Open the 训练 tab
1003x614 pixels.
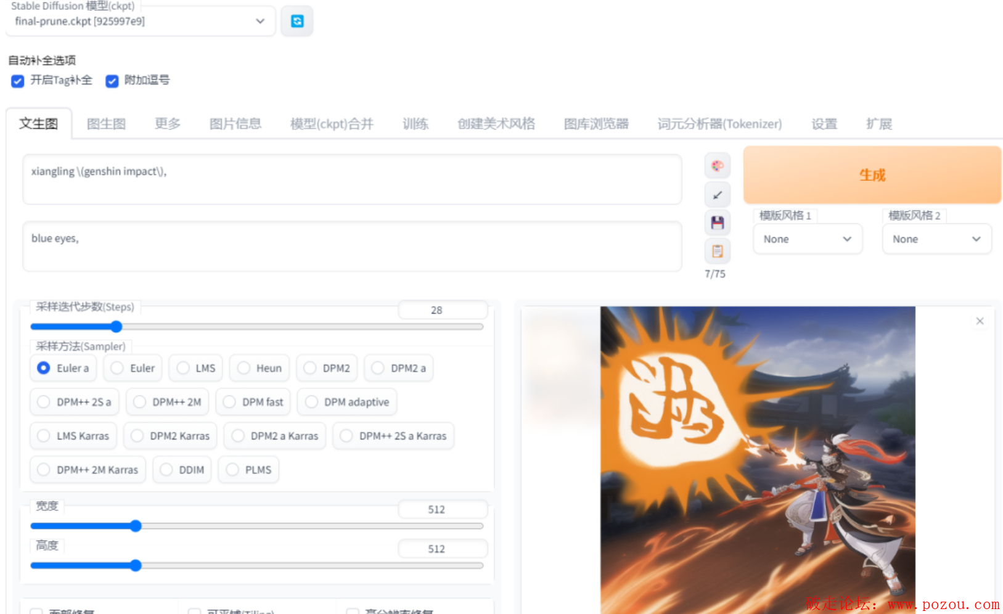tap(416, 124)
